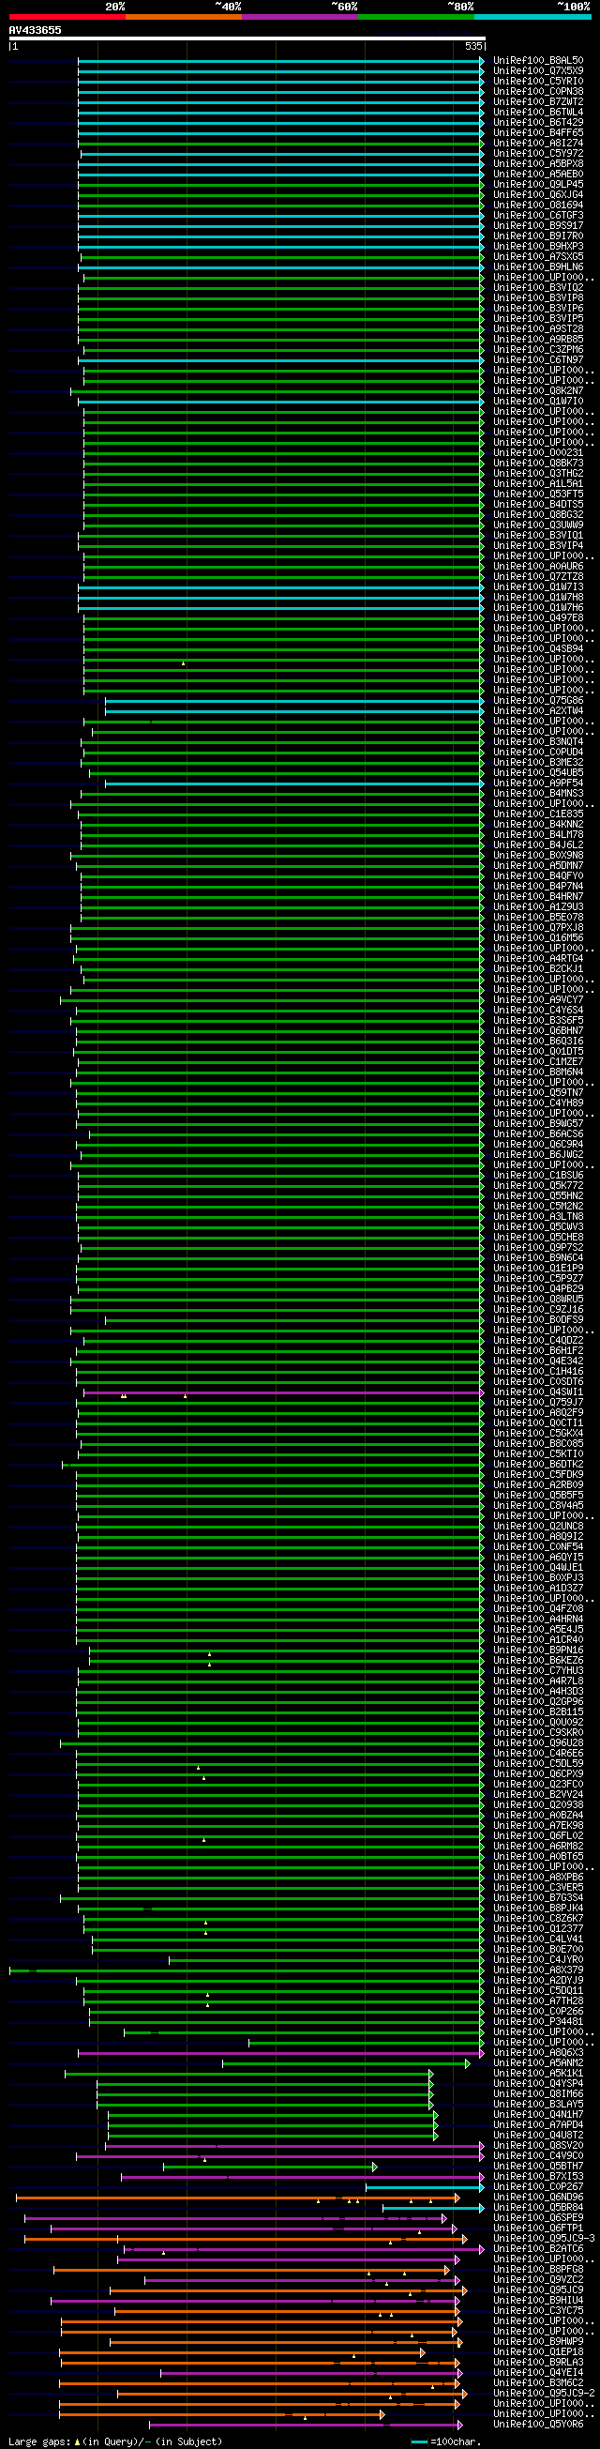The height and width of the screenshot is (2449, 600).
Task: Select the AV433655 query label
Action: (x=35, y=30)
